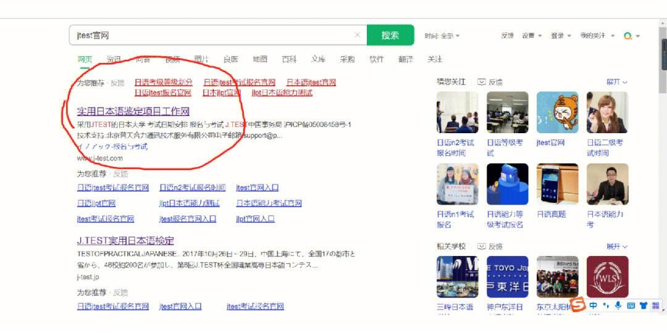667x333 pixels.
Task: Expand 相关学校 section with 展开
Action: tap(617, 246)
